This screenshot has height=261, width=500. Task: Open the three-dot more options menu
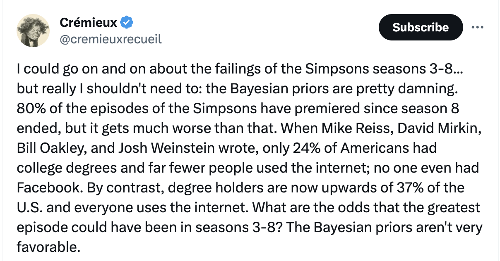(x=478, y=27)
